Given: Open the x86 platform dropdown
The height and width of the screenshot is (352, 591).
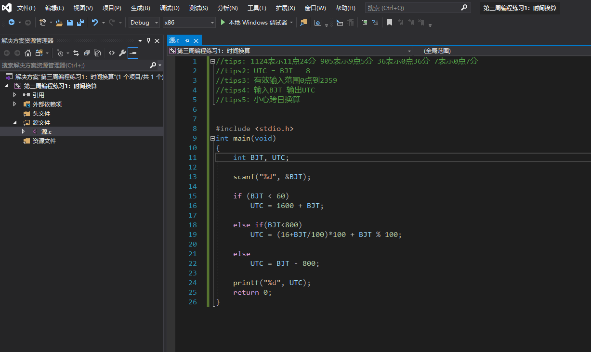Looking at the screenshot, I should [x=189, y=23].
